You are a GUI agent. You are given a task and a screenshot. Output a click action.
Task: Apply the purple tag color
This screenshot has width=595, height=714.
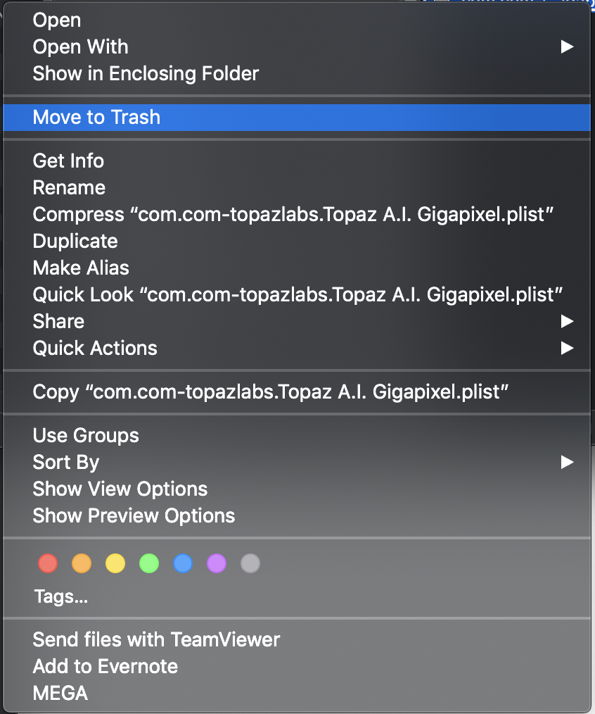(217, 563)
